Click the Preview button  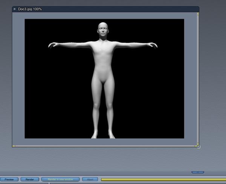pyautogui.click(x=9, y=179)
